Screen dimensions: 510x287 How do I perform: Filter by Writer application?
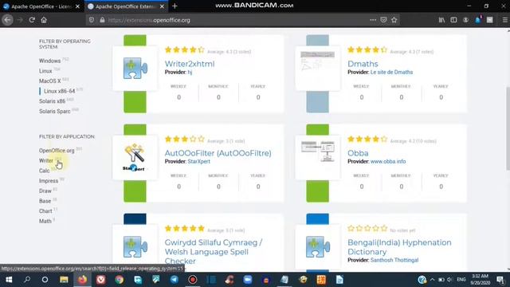(46, 161)
